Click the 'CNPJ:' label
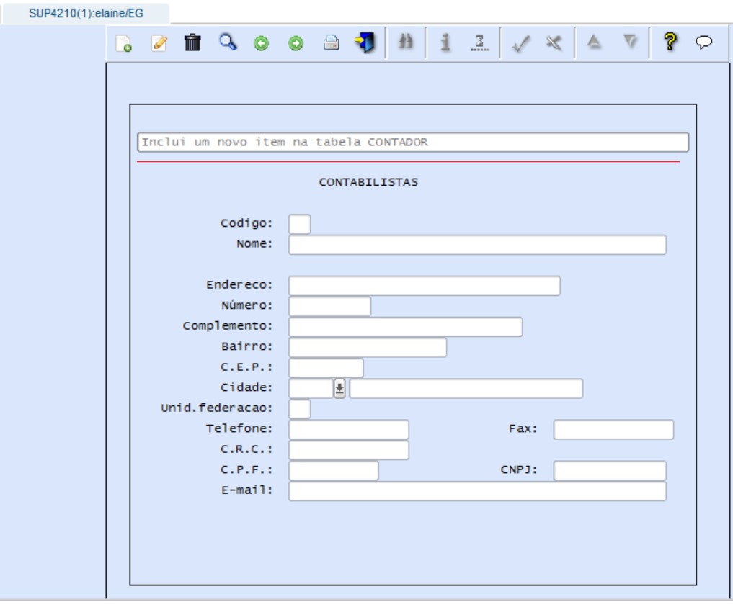 (x=520, y=469)
